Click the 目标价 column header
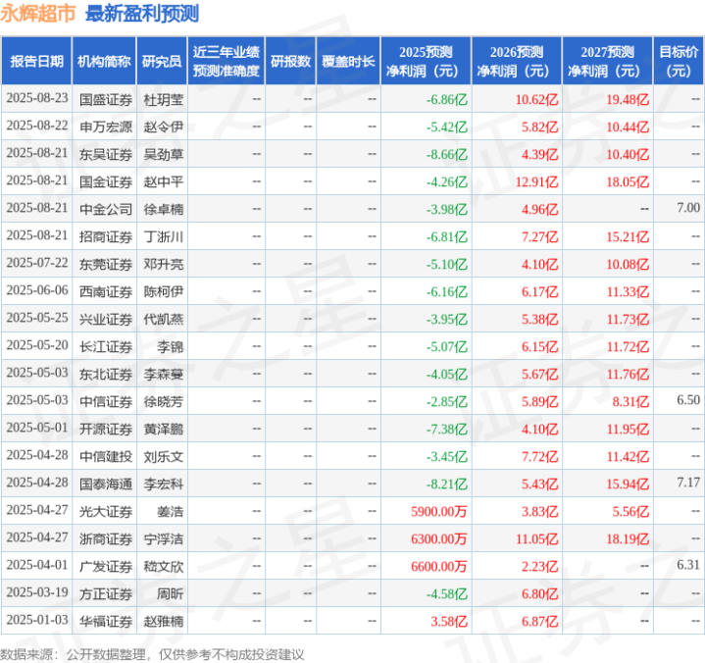This screenshot has height=663, width=705. pos(678,62)
